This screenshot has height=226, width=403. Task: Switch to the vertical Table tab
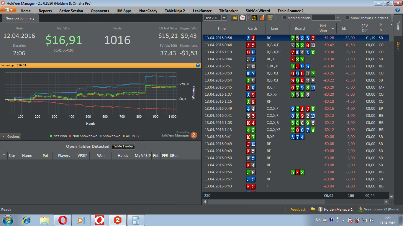pos(398,25)
